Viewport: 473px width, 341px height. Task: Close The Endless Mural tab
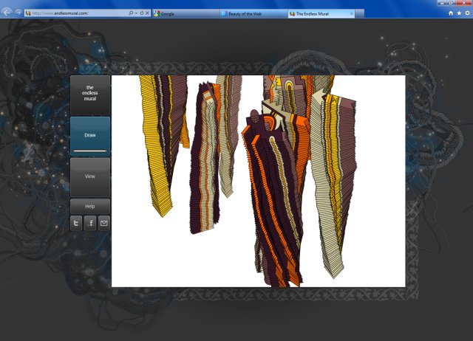click(350, 13)
